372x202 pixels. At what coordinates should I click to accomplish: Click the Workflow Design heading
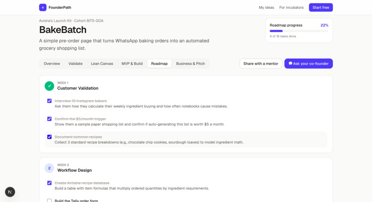[x=74, y=170]
